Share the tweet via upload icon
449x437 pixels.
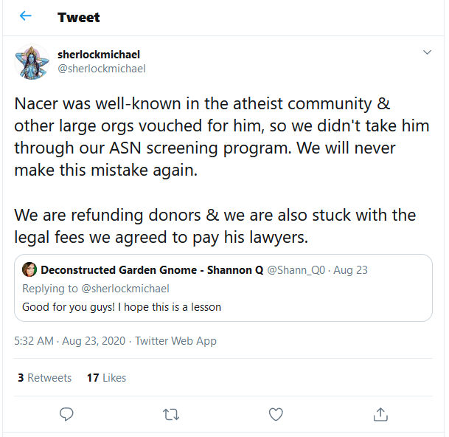380,414
